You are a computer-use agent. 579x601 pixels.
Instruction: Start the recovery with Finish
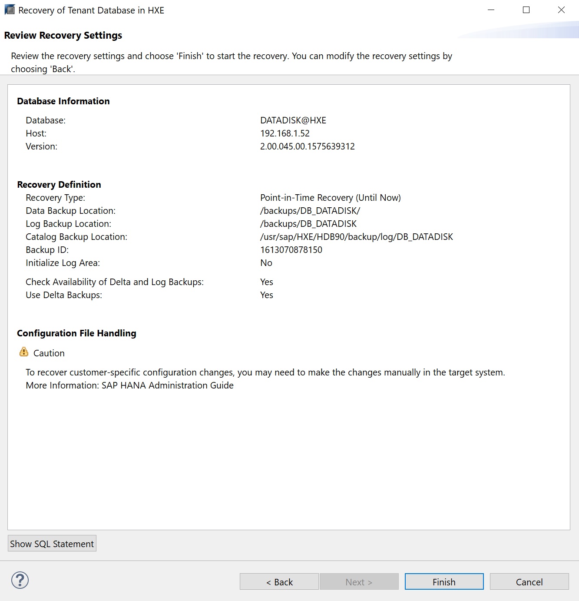(x=444, y=582)
